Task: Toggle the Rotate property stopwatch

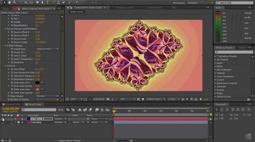Action: point(11,22)
